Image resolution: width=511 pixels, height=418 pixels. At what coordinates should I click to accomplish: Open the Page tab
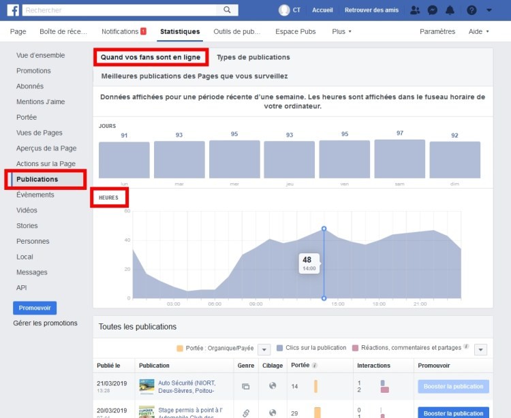coord(18,31)
